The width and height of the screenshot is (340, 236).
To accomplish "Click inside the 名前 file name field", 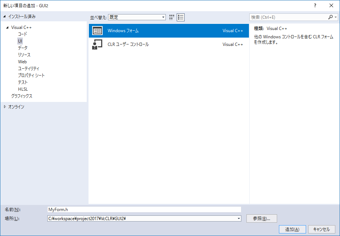I will 145,209.
